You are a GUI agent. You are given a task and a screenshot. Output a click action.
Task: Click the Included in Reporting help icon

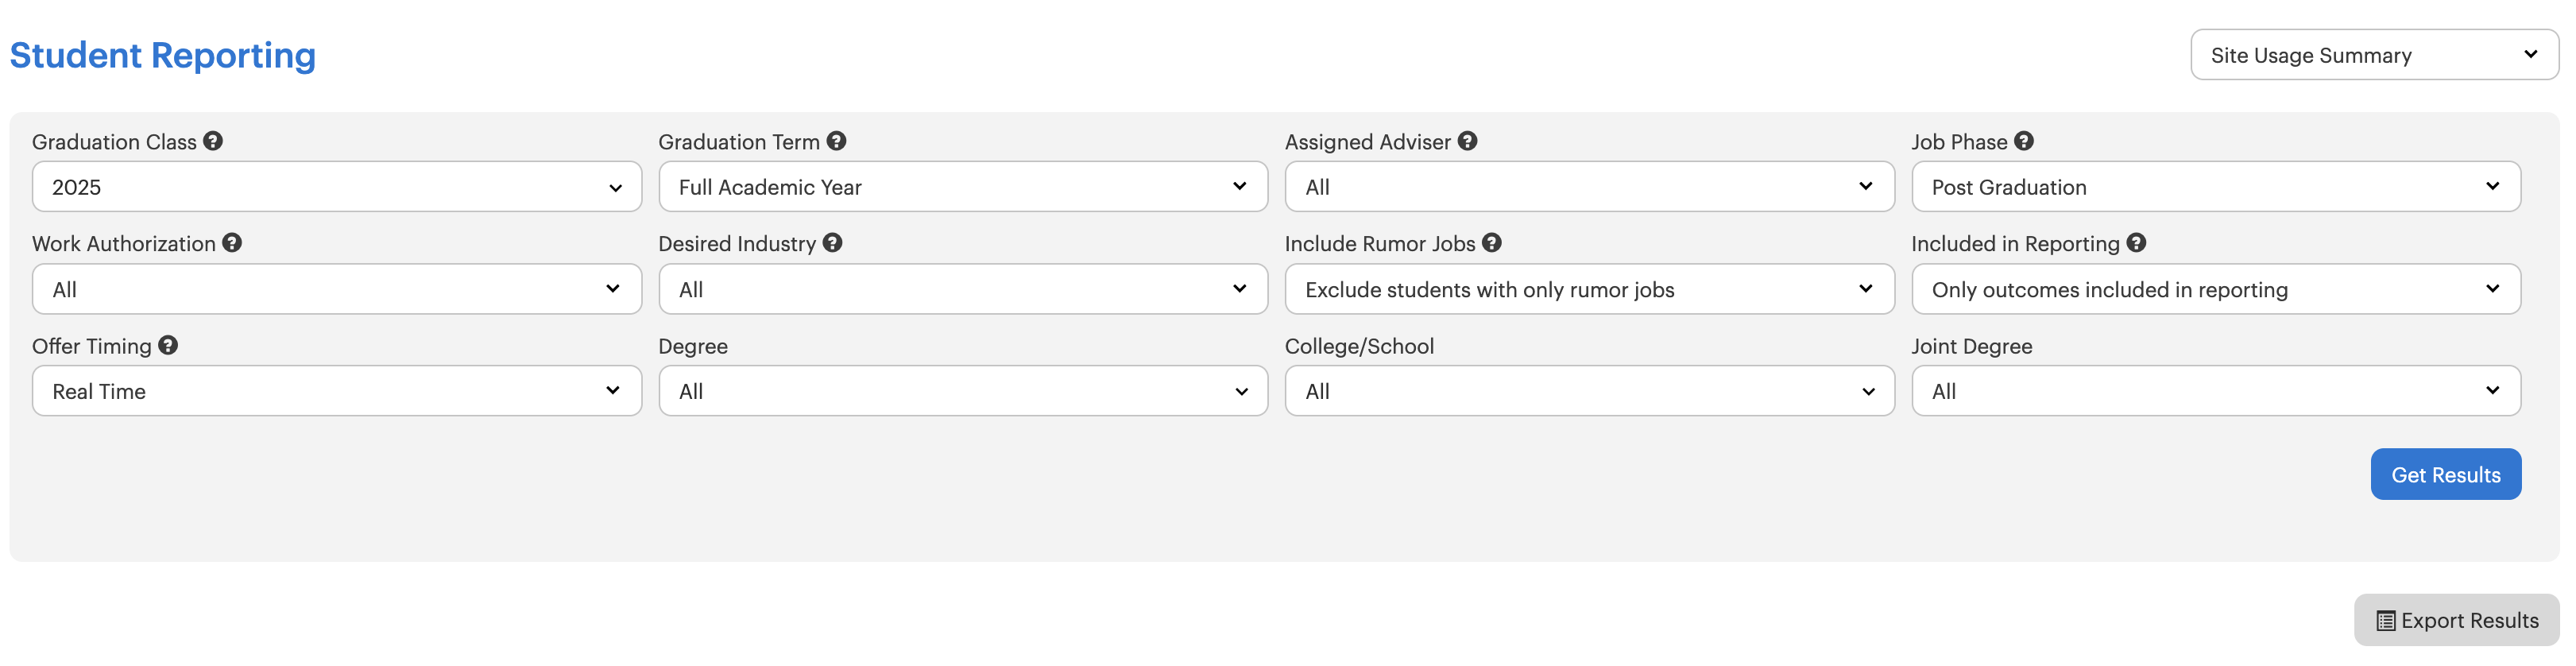click(2136, 243)
